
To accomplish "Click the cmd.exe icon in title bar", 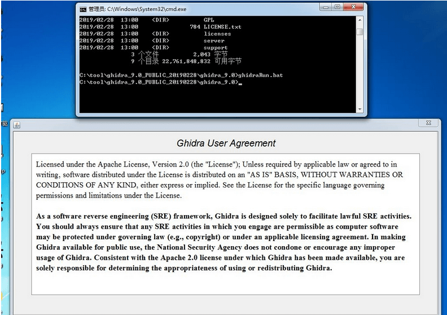I will pyautogui.click(x=83, y=9).
